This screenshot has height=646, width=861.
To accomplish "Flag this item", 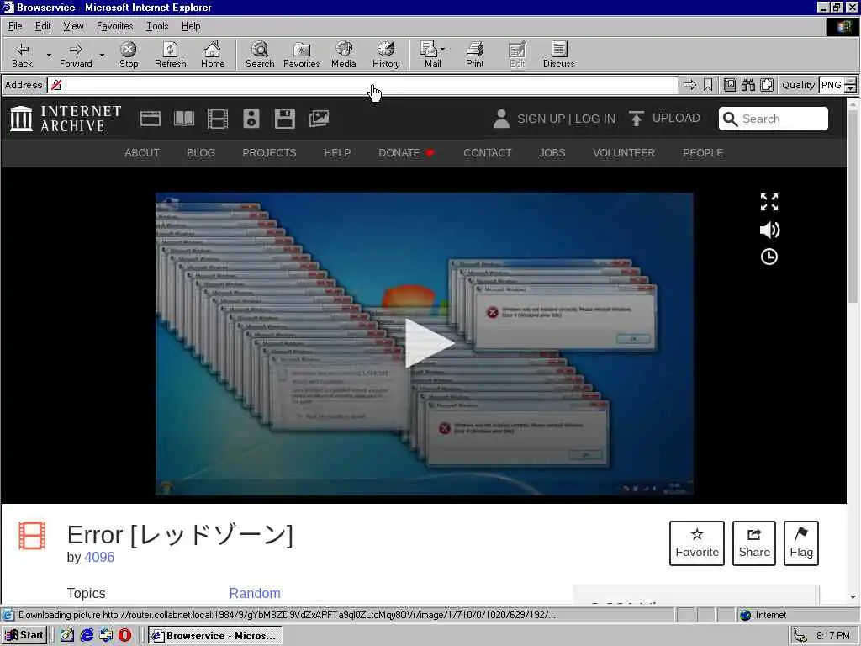I will point(801,543).
